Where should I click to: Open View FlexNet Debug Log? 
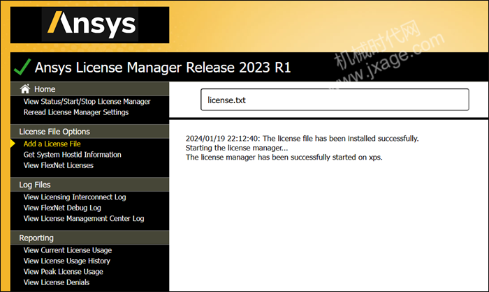click(62, 208)
